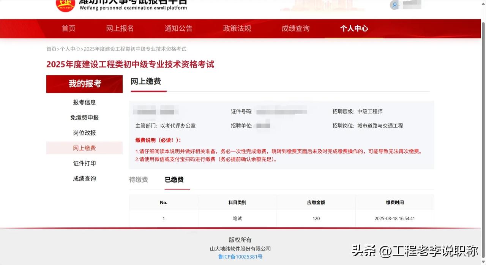Image resolution: width=486 pixels, height=265 pixels.
Task: Open the 首页 navigation menu
Action: click(69, 28)
